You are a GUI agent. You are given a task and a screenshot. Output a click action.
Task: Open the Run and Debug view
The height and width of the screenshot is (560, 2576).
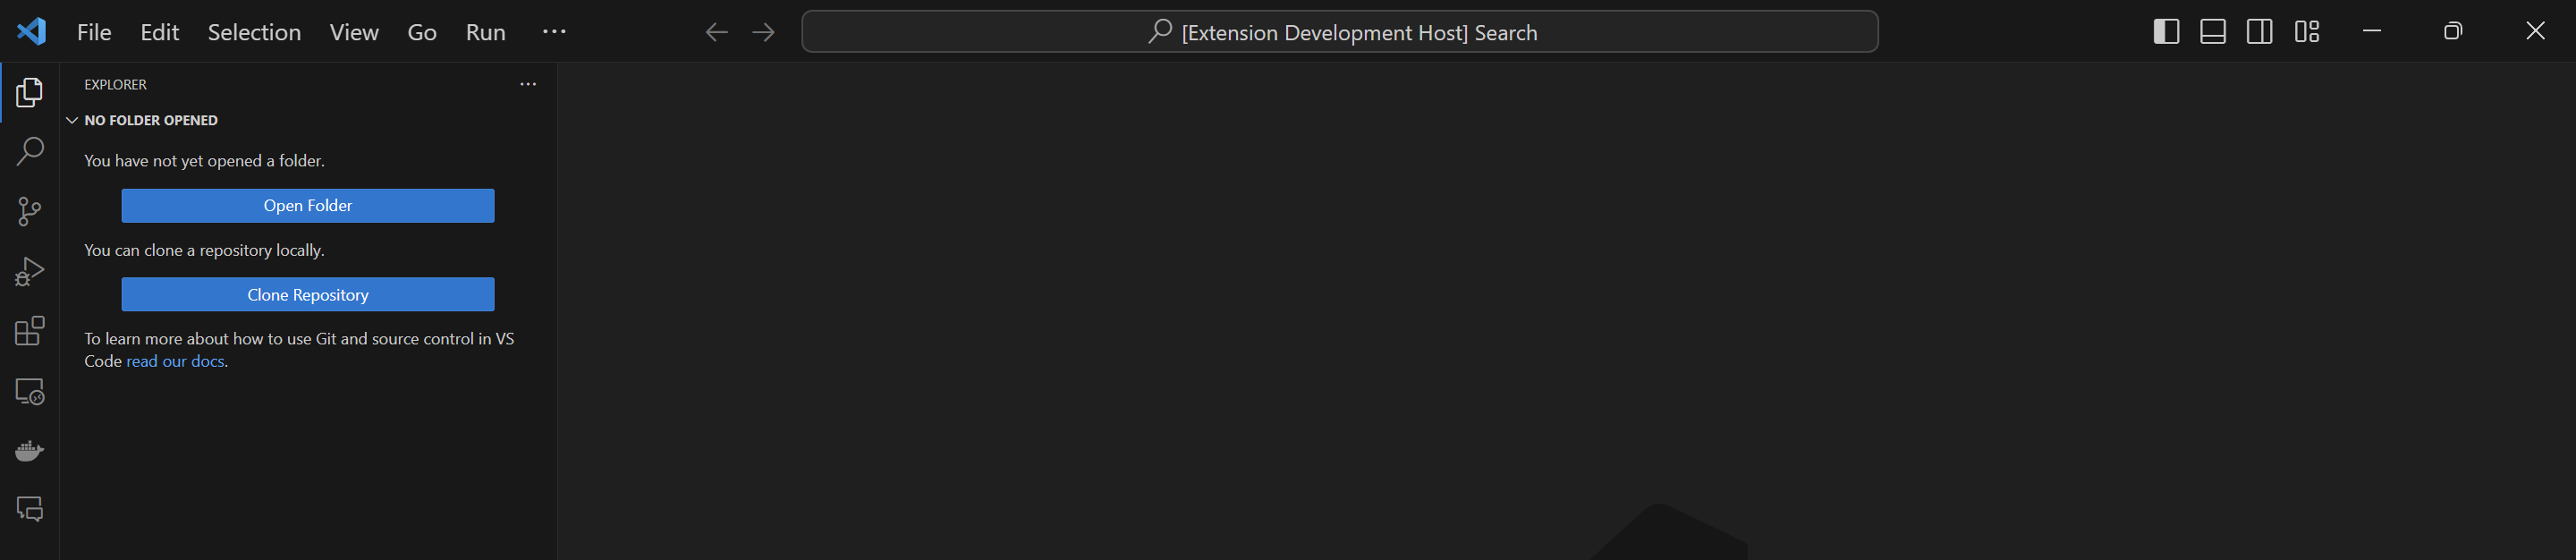tap(30, 271)
